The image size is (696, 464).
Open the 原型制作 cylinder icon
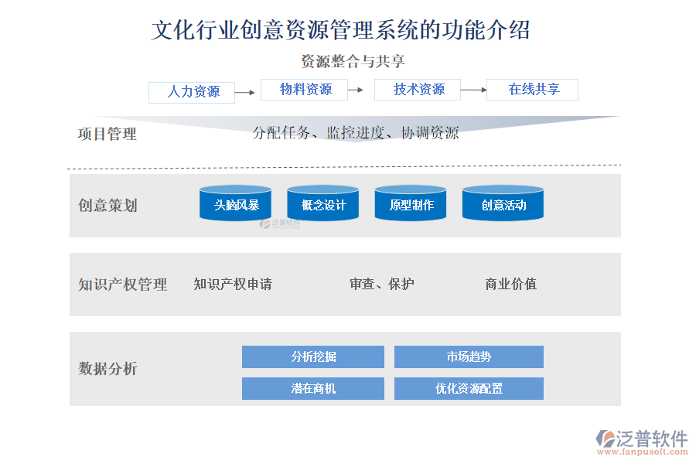tap(411, 204)
